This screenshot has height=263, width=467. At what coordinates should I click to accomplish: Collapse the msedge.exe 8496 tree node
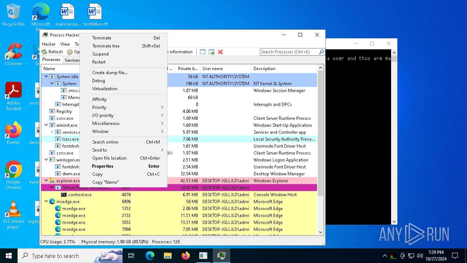point(46,202)
